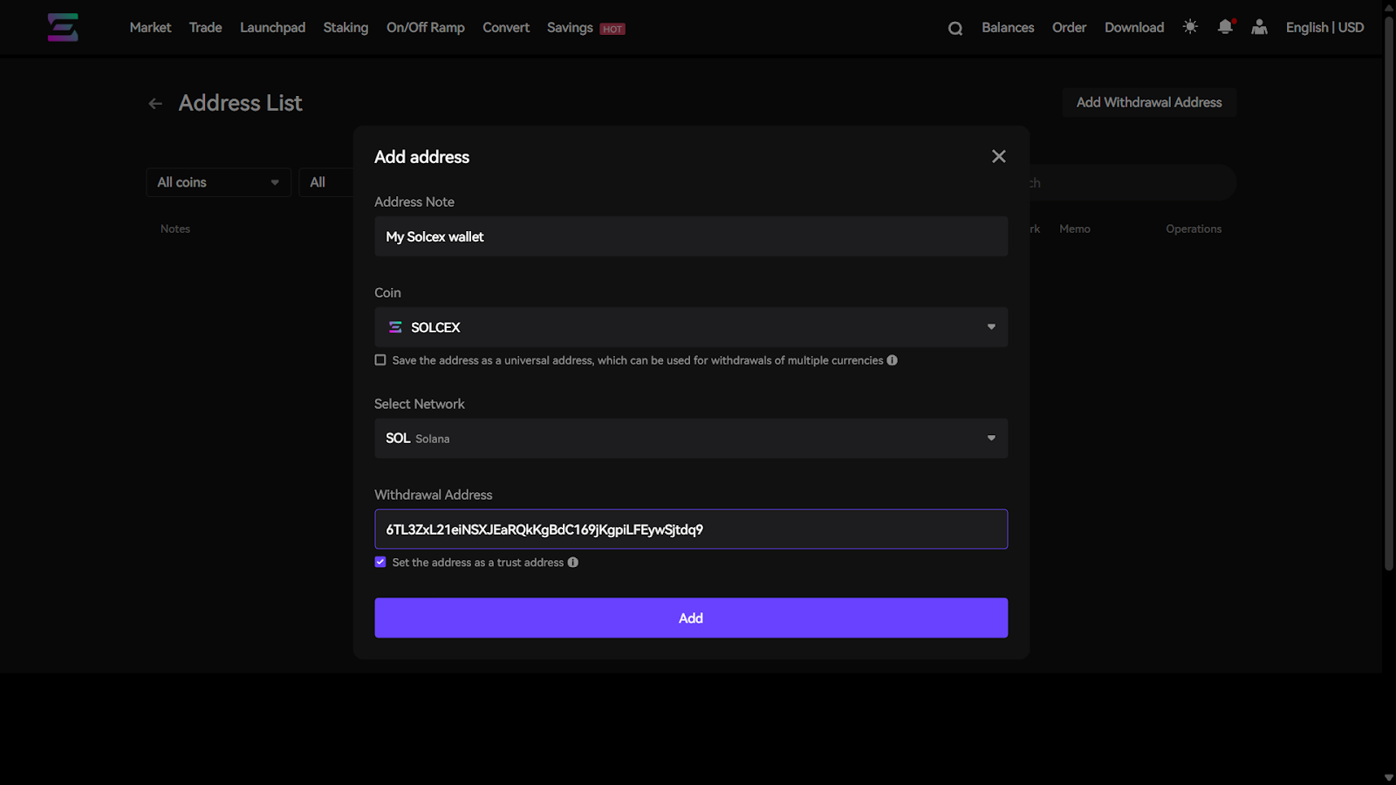Go to the Launchpad menu

coord(272,28)
